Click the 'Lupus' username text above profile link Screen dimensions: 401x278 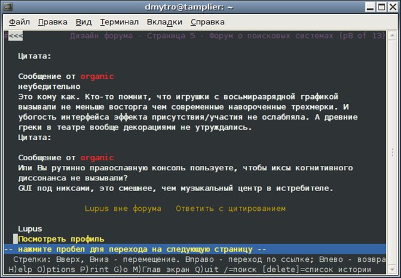coord(30,229)
